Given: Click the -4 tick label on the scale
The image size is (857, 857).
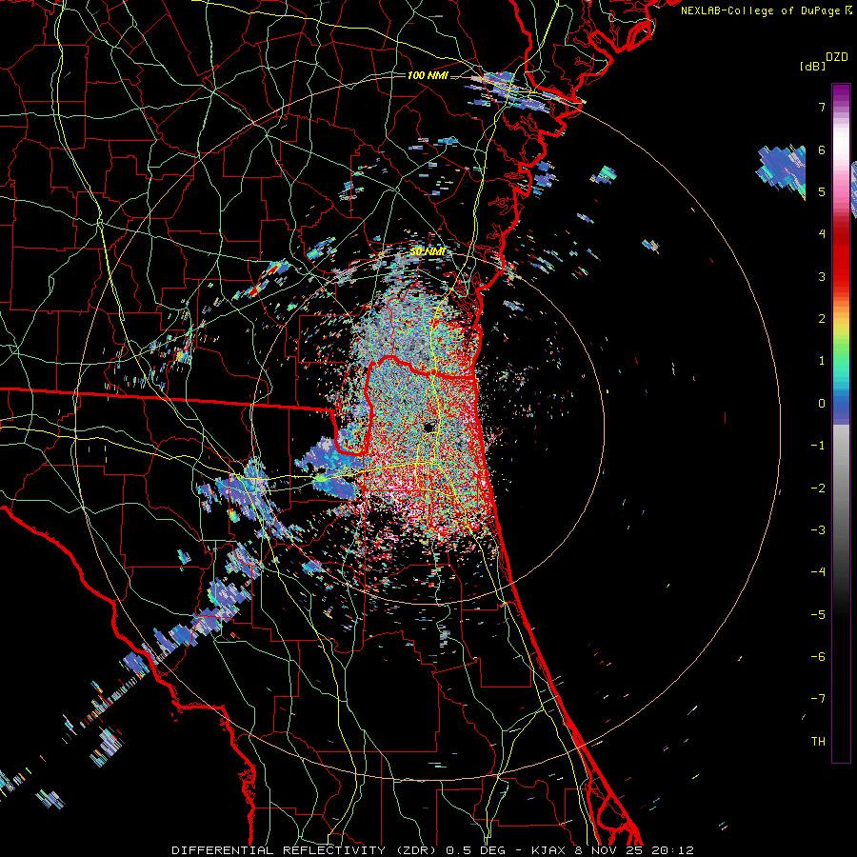Looking at the screenshot, I should 818,572.
